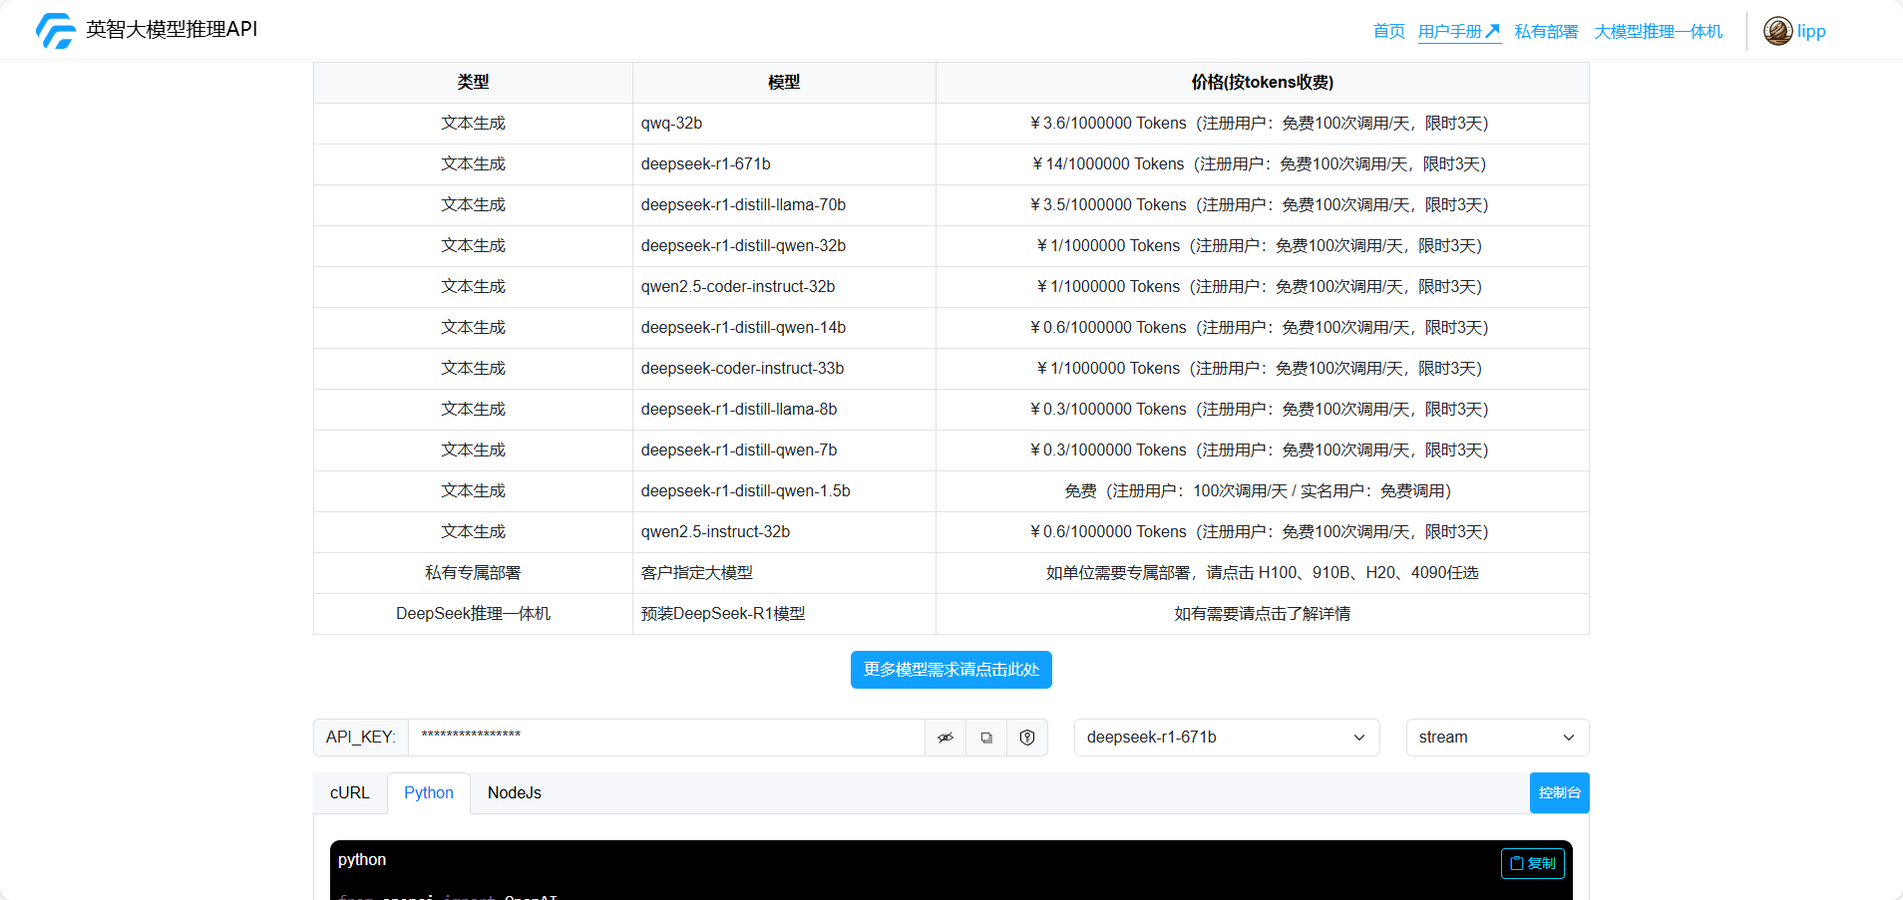
Task: Click deepseek-r1-distill-llama-8b cell
Action: (784, 410)
